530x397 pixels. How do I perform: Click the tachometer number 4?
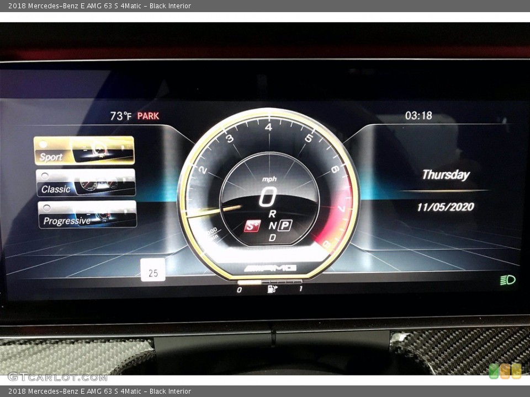269,127
